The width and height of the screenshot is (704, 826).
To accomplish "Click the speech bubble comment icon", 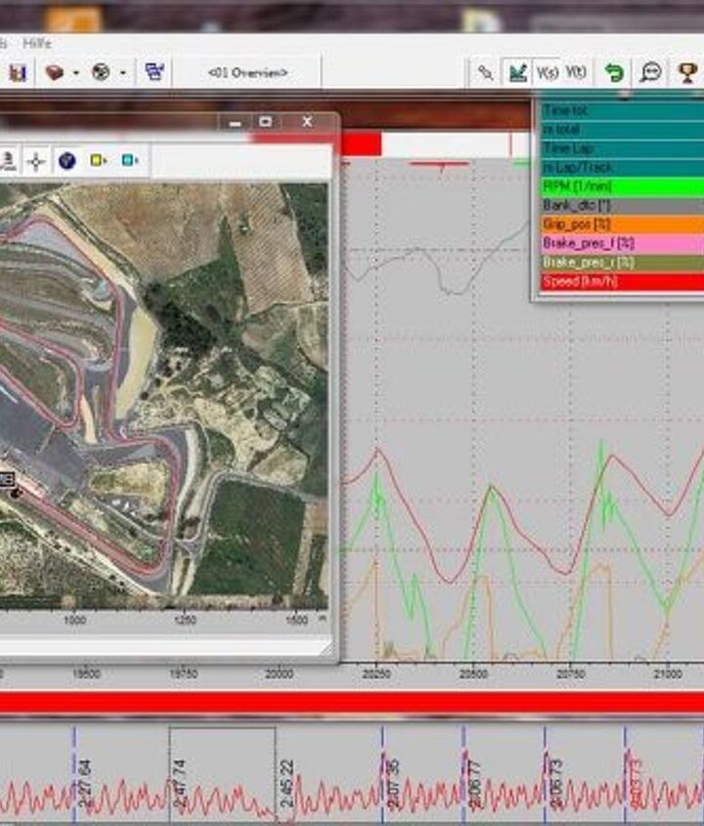I will 650,72.
